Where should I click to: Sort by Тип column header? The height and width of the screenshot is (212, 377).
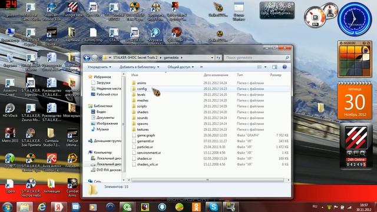(240, 75)
